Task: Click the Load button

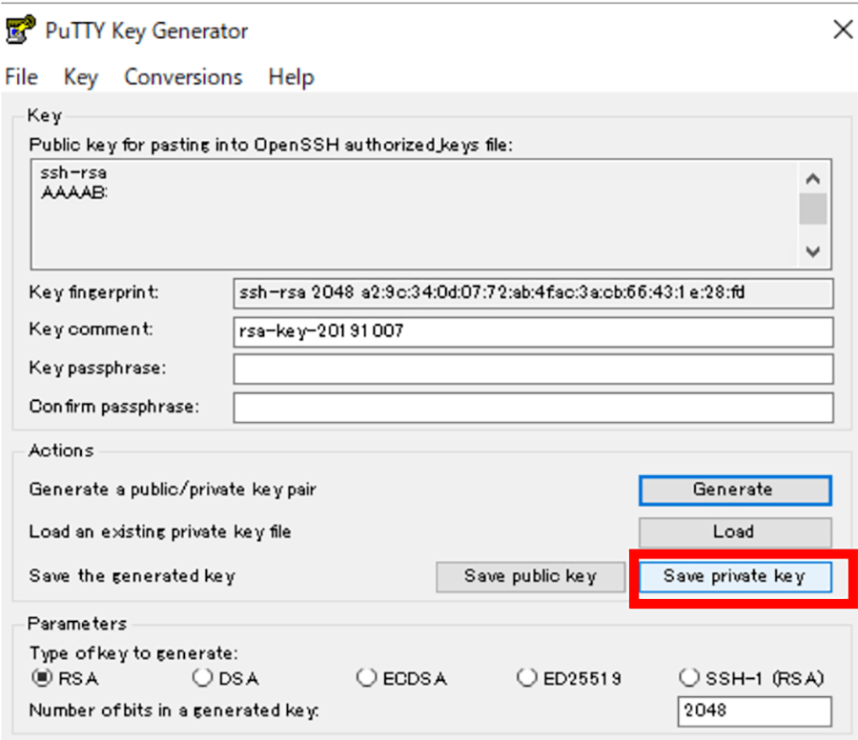Action: point(735,532)
